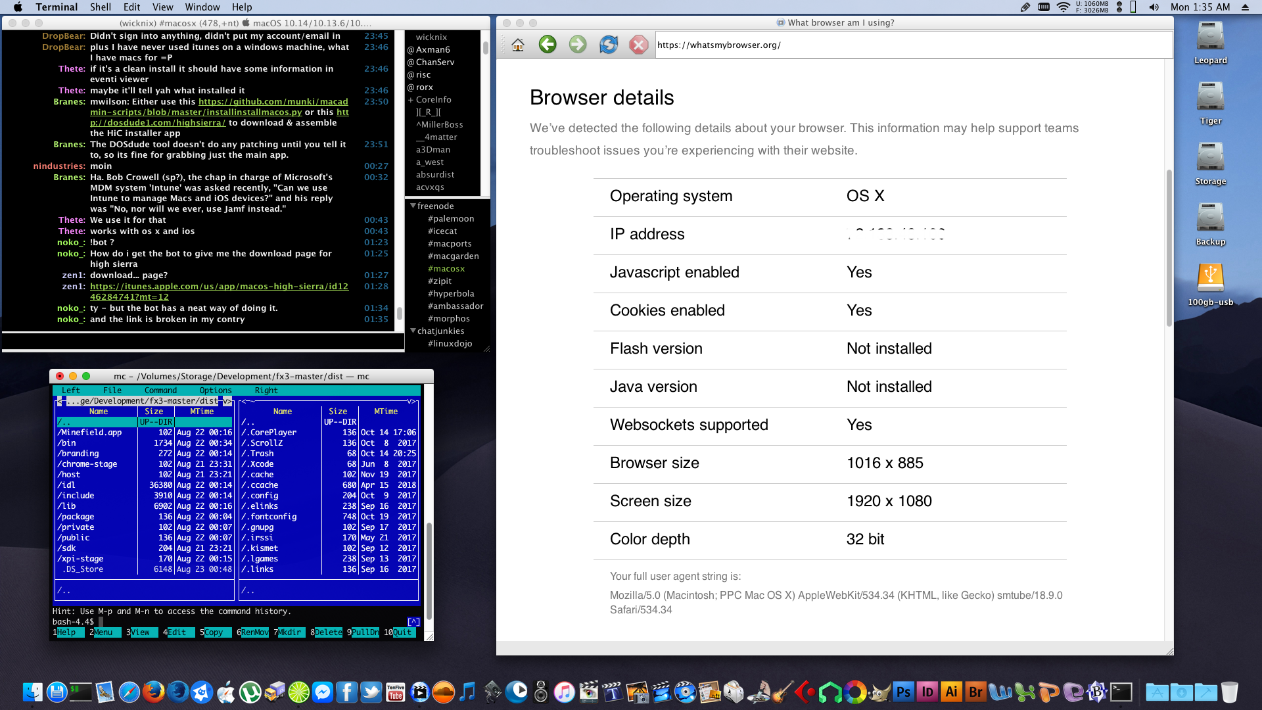Image resolution: width=1262 pixels, height=710 pixels.
Task: Collapse the freenode server tree
Action: click(x=413, y=206)
